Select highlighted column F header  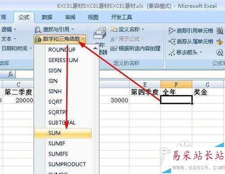pyautogui.click(x=176, y=84)
